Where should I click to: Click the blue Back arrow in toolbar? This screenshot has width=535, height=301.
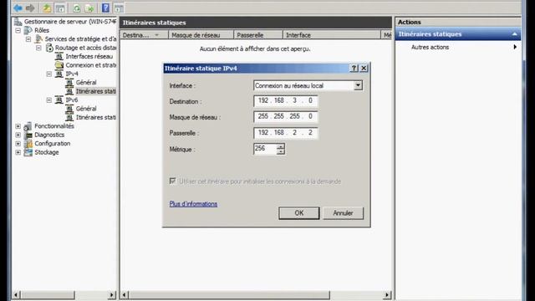tap(18, 8)
